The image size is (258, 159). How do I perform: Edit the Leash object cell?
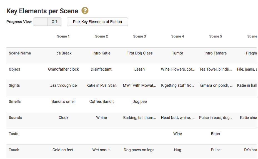(139, 69)
